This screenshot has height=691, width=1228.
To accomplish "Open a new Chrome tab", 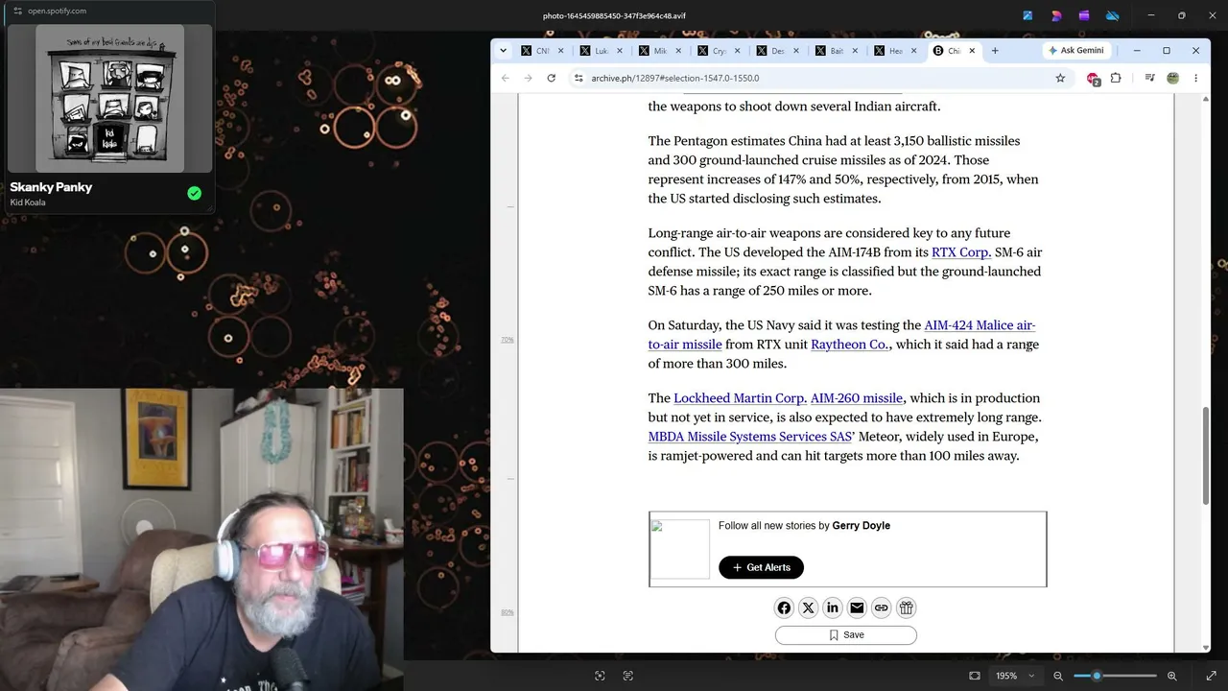I will pyautogui.click(x=995, y=51).
